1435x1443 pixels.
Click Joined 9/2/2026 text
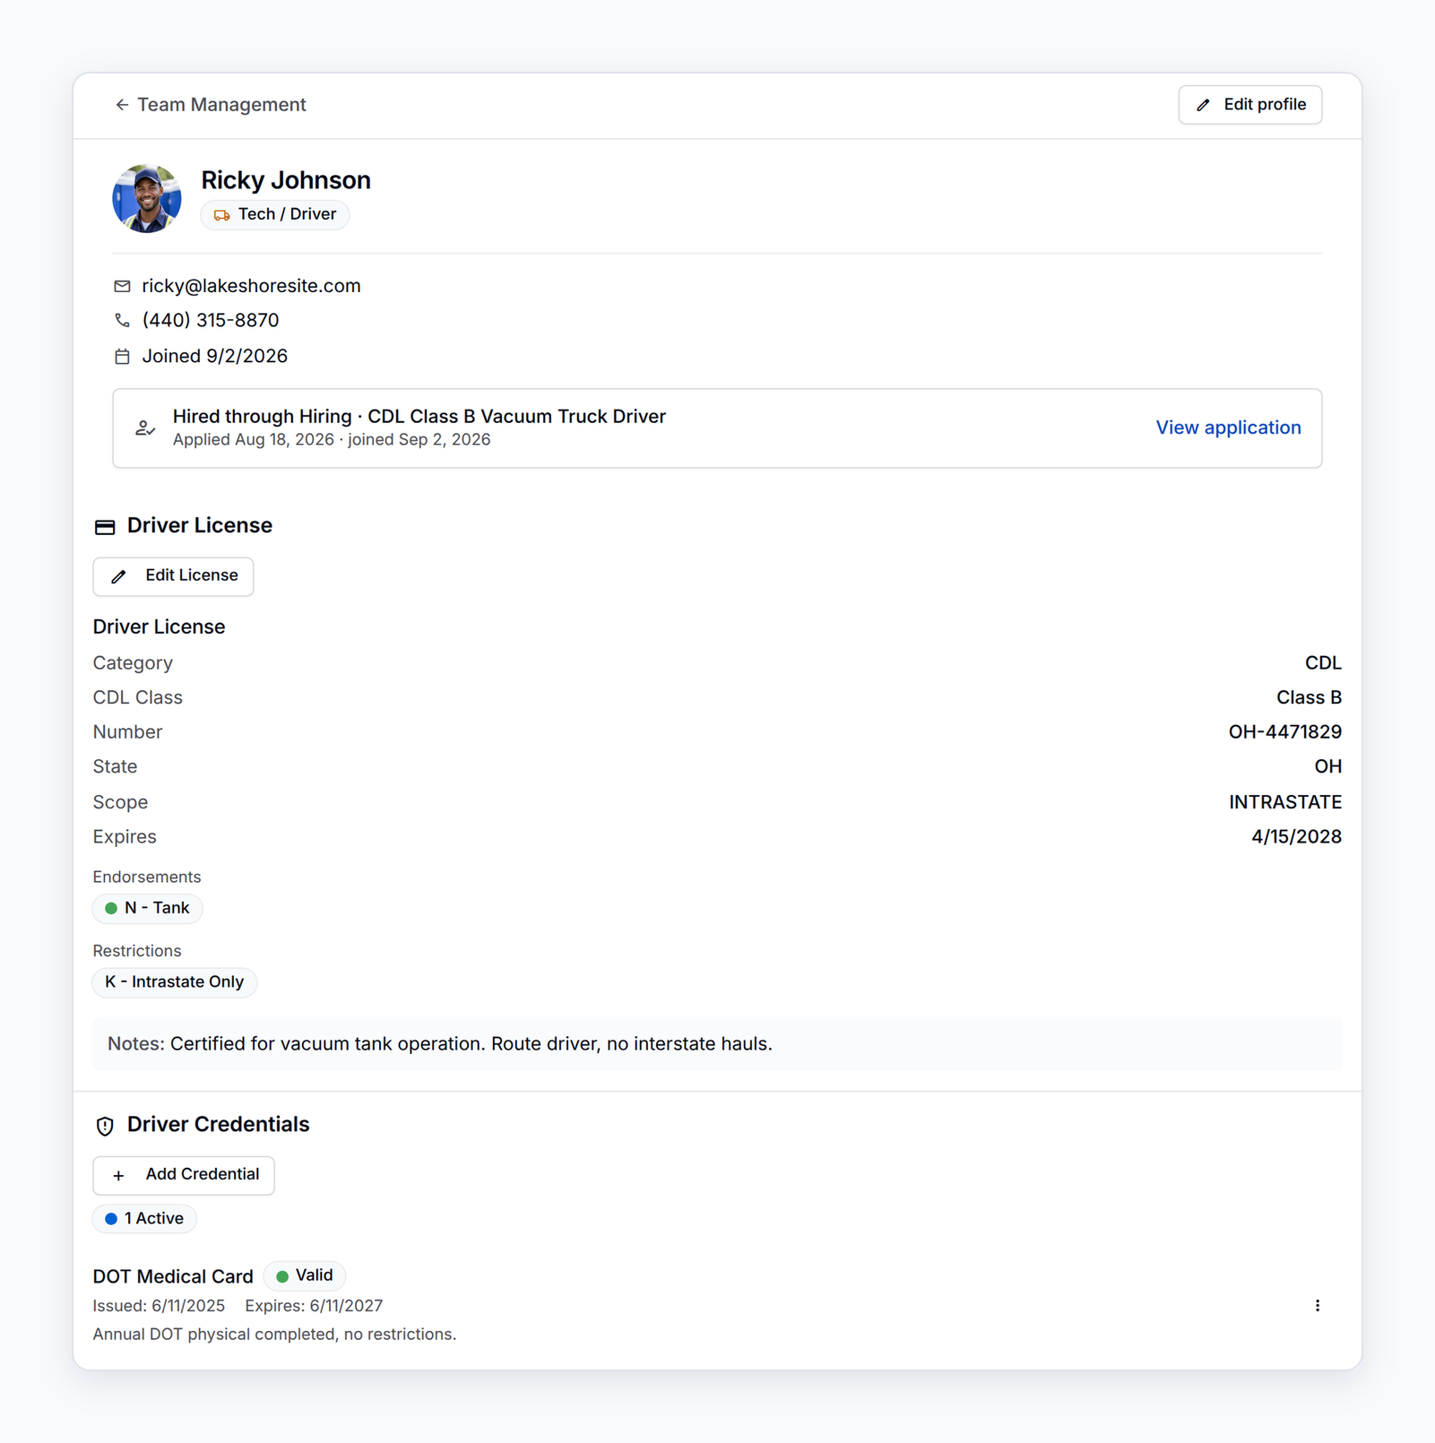(215, 356)
